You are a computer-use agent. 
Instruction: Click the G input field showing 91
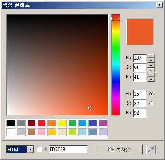140,68
